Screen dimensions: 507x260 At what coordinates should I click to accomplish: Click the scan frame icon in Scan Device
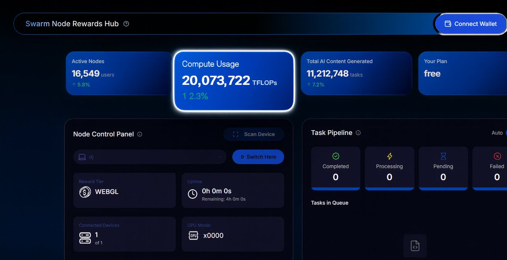coord(236,134)
